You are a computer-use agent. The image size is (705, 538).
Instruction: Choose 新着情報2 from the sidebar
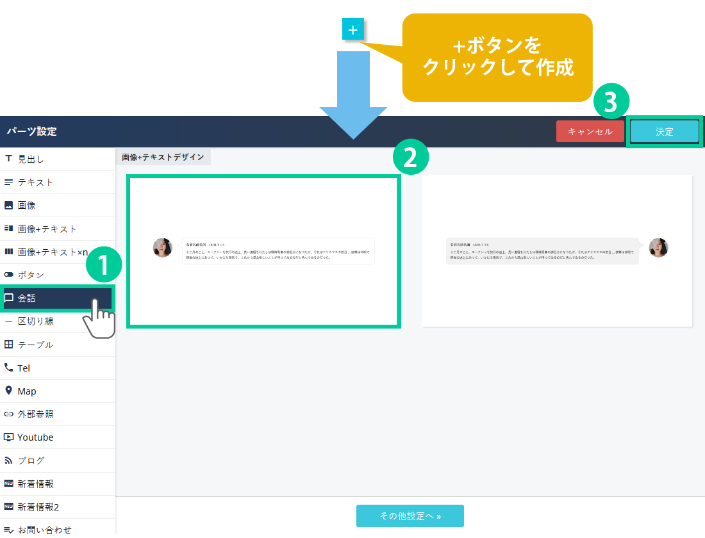click(x=38, y=507)
